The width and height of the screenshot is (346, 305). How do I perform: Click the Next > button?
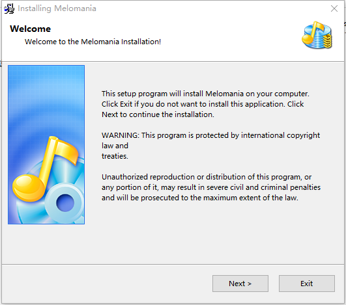click(x=240, y=284)
